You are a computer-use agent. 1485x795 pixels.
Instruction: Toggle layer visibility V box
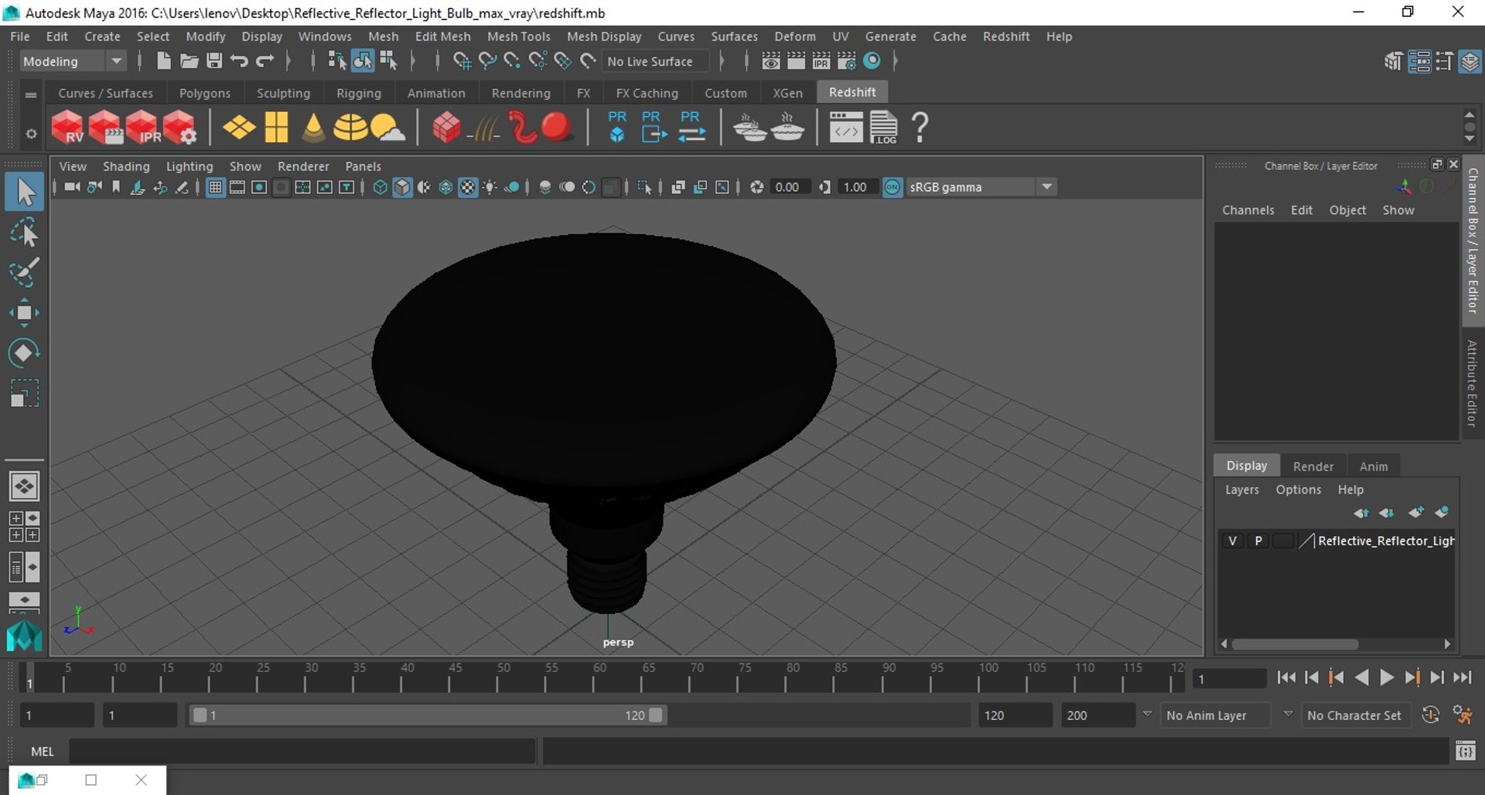(x=1233, y=541)
